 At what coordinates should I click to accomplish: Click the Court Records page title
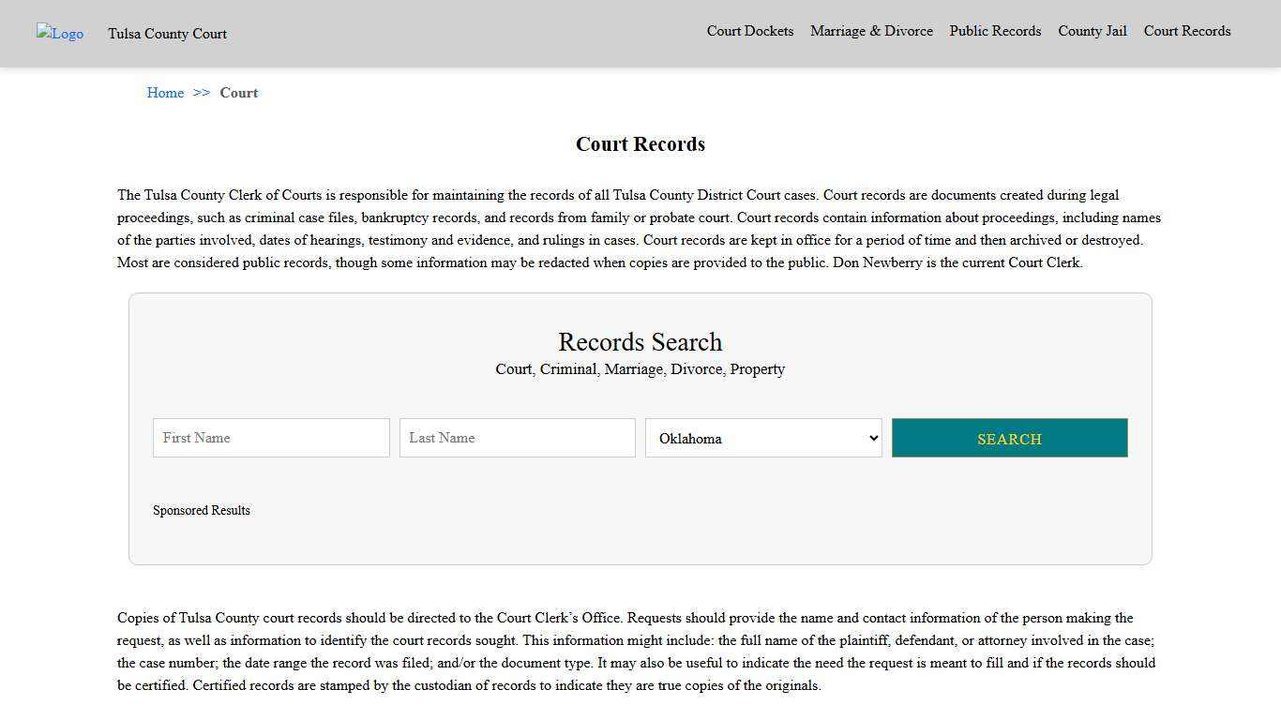[640, 143]
